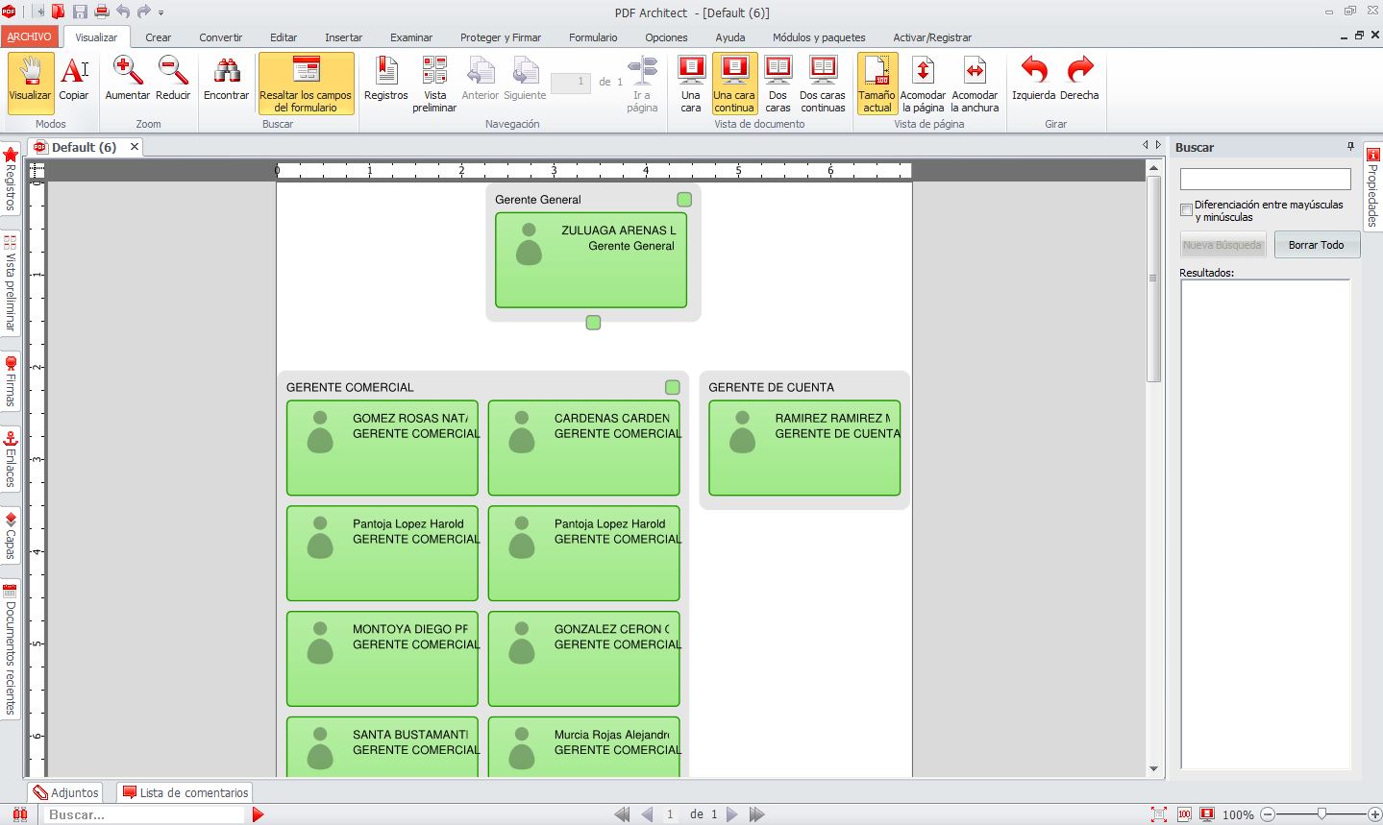1383x825 pixels.
Task: Open the Vista preliminar side panel tab
Action: coord(11,283)
